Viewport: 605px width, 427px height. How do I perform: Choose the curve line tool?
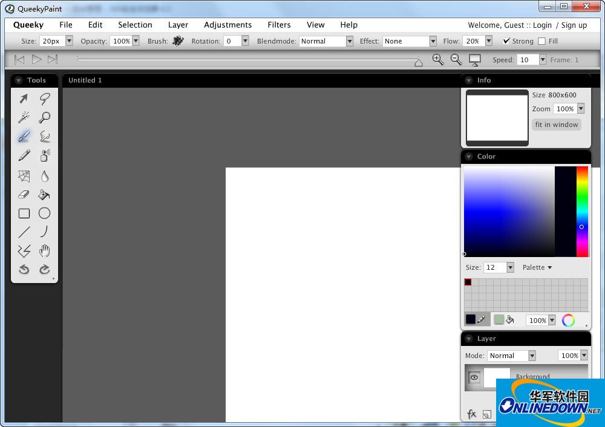click(44, 232)
